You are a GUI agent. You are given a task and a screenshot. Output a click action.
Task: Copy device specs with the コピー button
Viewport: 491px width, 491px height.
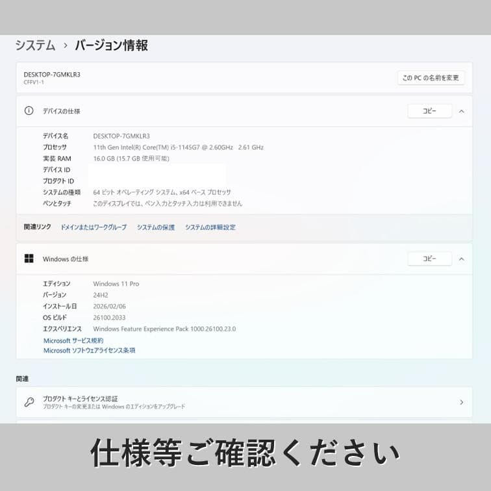[x=430, y=111]
